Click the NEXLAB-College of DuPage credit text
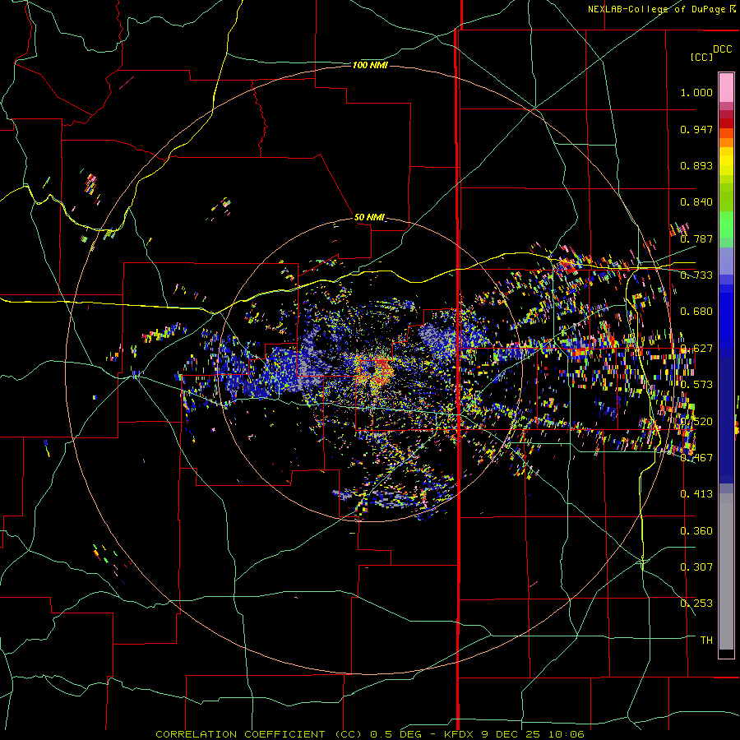740x740 pixels. point(656,9)
